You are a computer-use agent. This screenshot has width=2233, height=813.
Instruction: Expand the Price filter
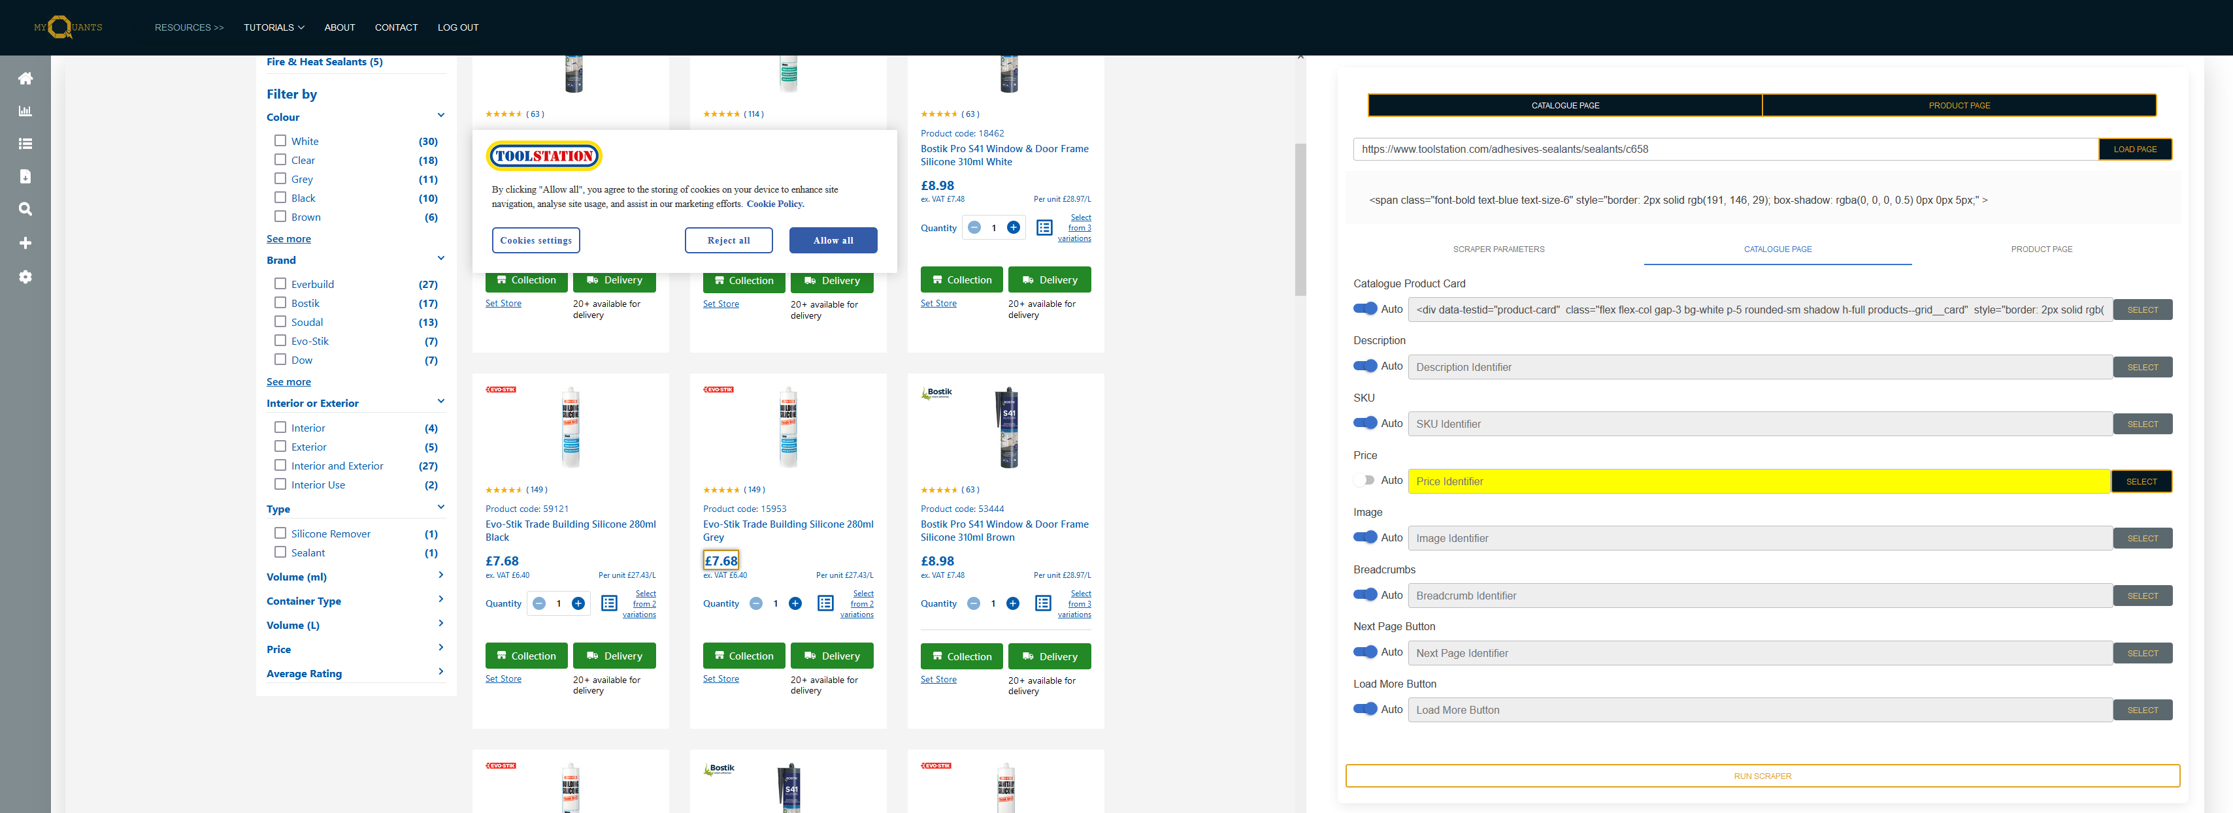440,648
